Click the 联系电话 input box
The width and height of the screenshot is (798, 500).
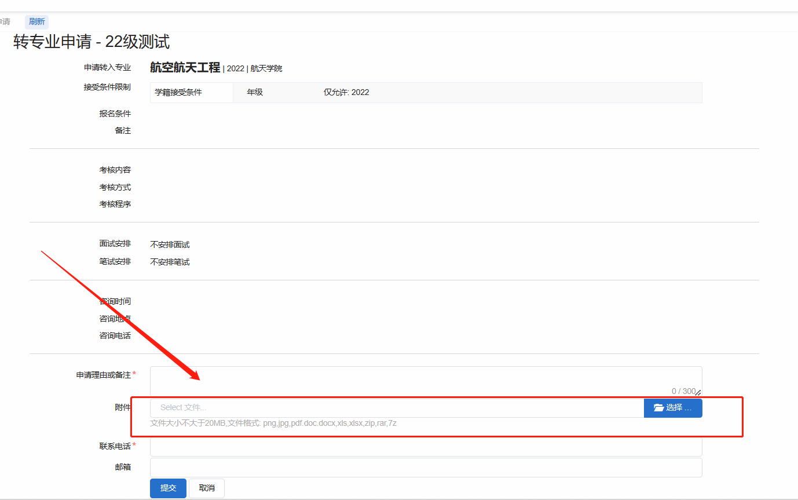[x=426, y=447]
